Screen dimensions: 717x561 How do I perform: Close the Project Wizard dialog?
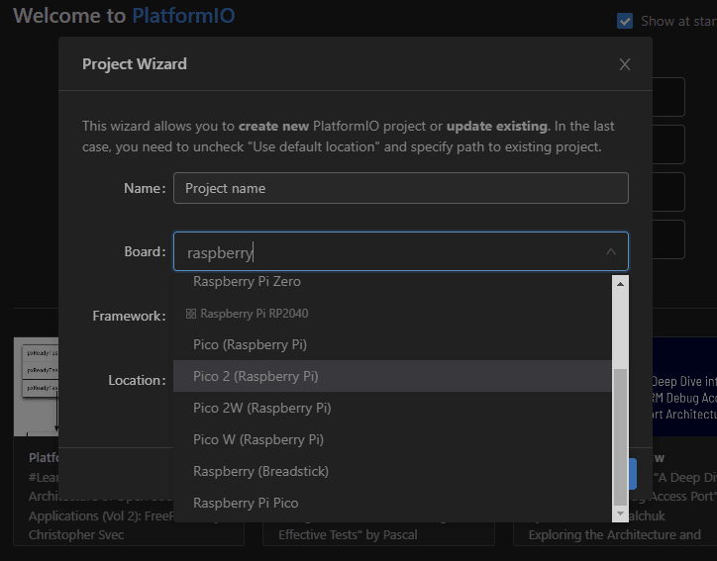click(x=624, y=64)
